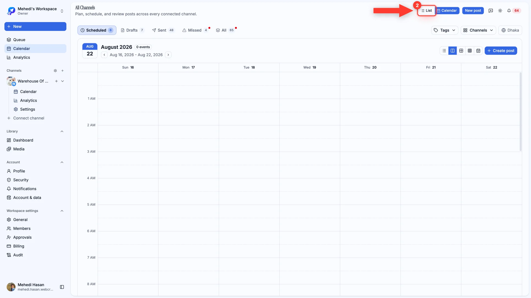Switch to List view in header
The height and width of the screenshot is (298, 531).
[426, 10]
